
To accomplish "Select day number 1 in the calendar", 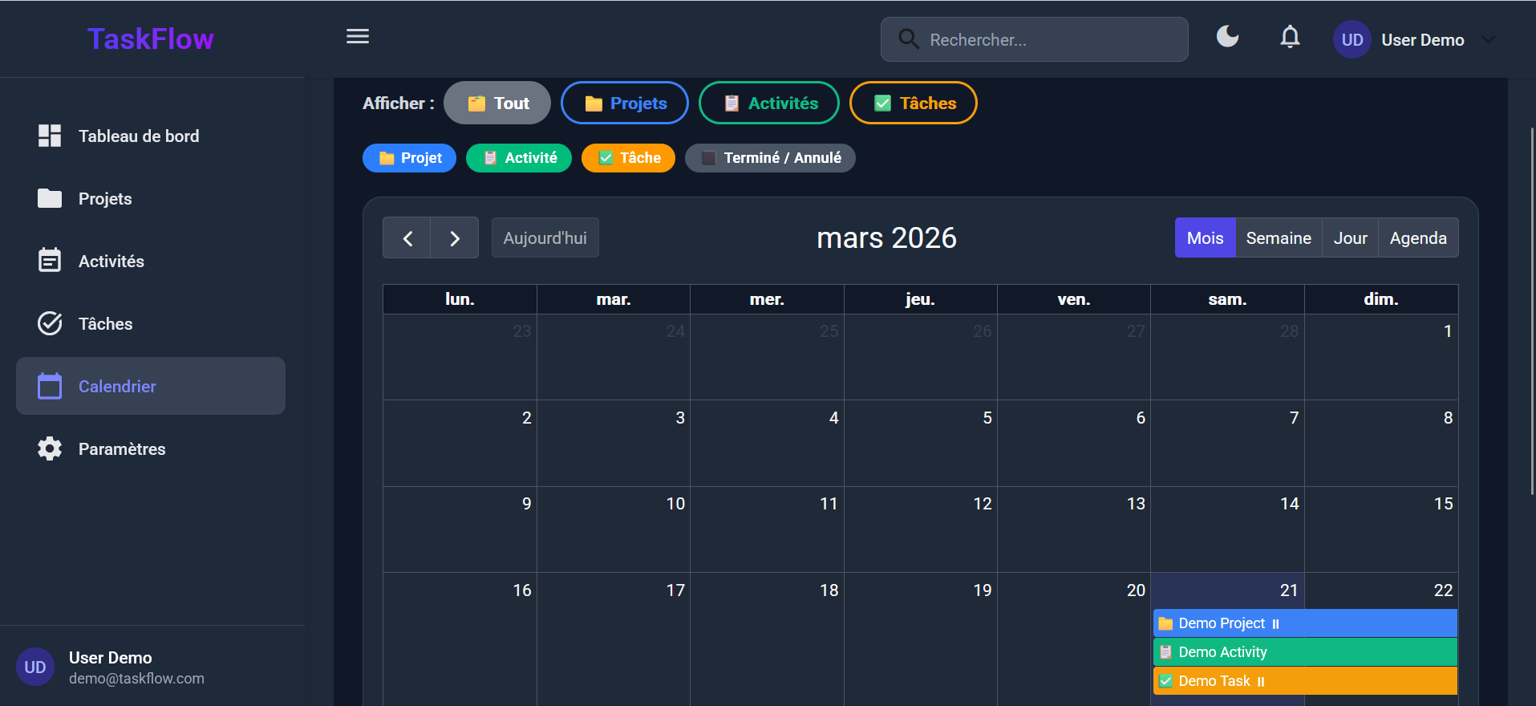I will point(1448,331).
